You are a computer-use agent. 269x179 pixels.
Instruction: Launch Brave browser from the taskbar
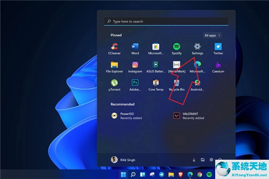(x=181, y=175)
